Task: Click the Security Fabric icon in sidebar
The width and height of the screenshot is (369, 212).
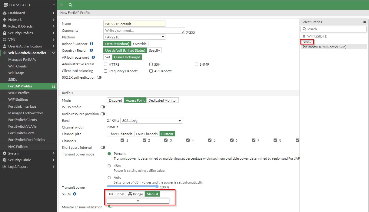Action: [5, 160]
